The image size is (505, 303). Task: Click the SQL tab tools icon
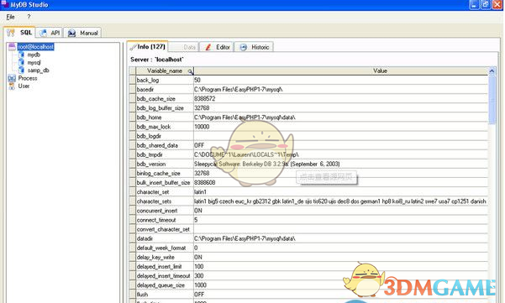[11, 33]
